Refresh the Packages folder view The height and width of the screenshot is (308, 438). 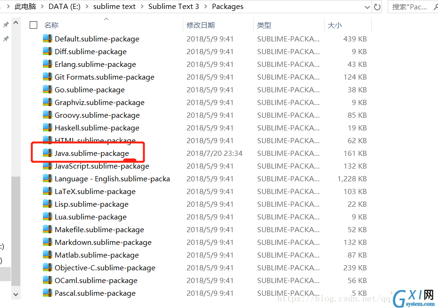coord(377,7)
